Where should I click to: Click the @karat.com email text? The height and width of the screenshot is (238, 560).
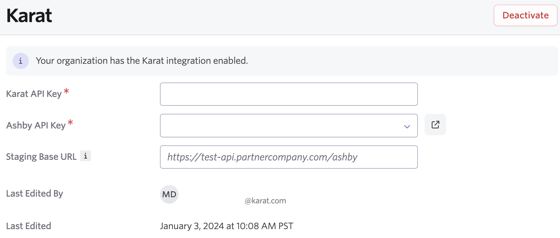point(265,201)
